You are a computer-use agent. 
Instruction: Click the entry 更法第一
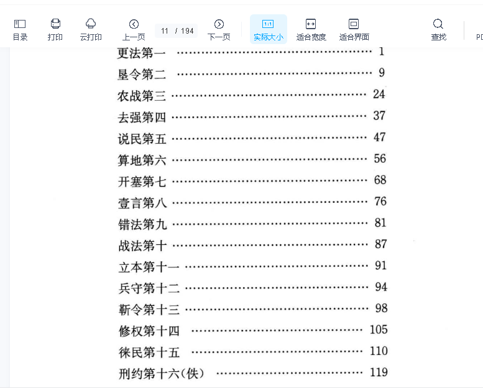click(141, 53)
